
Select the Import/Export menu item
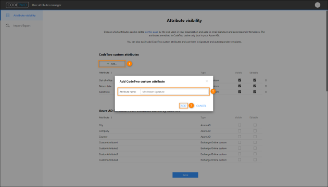click(21, 25)
